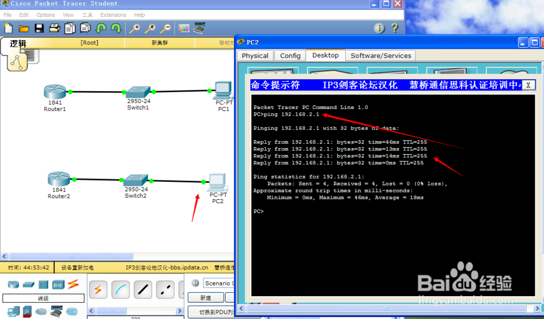The height and width of the screenshot is (319, 544).
Task: Choose the Wireless Devices category
Action: pyautogui.click(x=58, y=285)
